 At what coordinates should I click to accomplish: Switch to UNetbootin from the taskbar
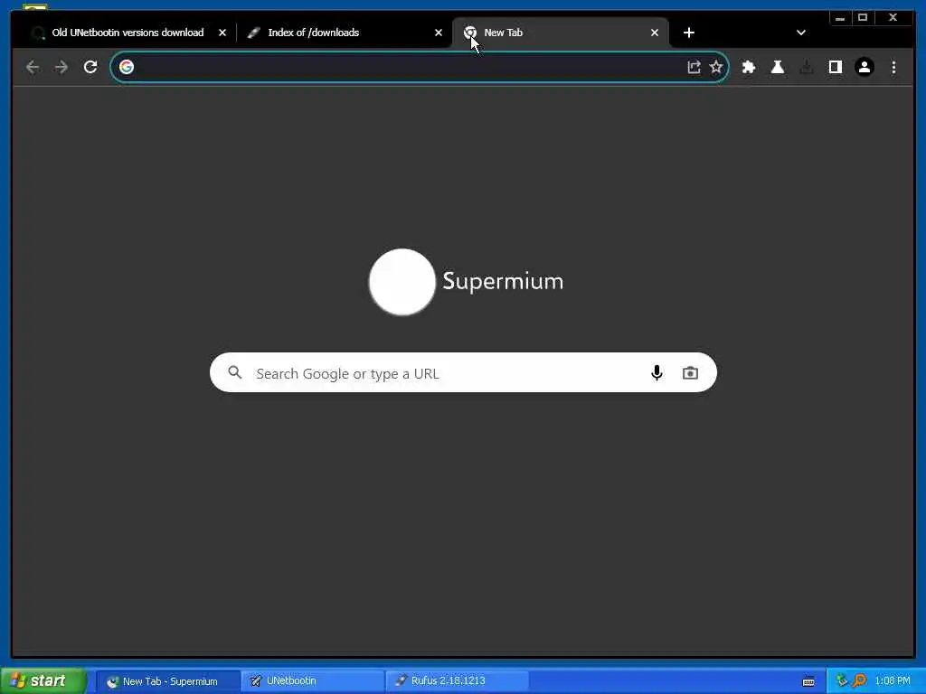coord(312,681)
